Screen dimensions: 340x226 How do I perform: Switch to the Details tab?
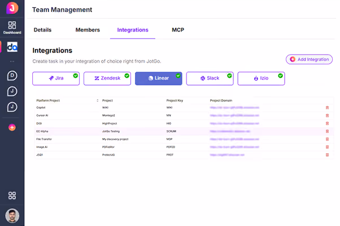(x=42, y=30)
